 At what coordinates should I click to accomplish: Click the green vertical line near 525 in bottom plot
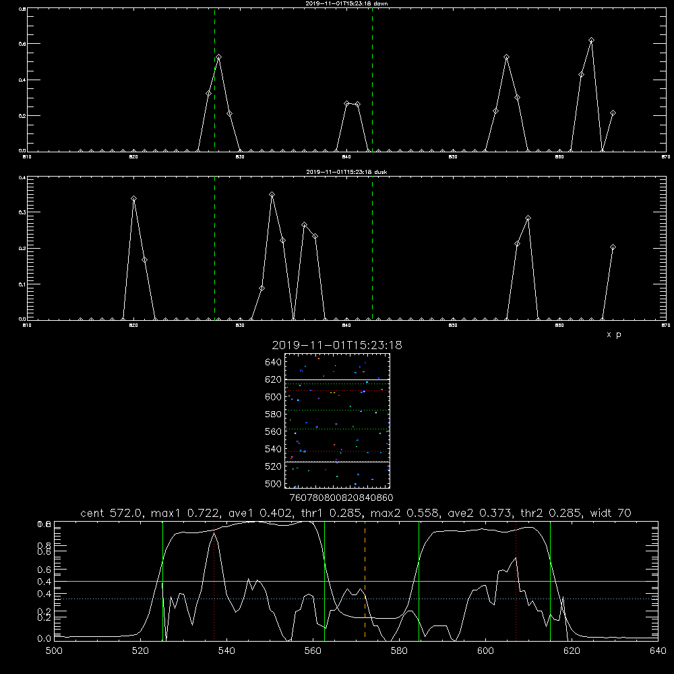[x=162, y=580]
